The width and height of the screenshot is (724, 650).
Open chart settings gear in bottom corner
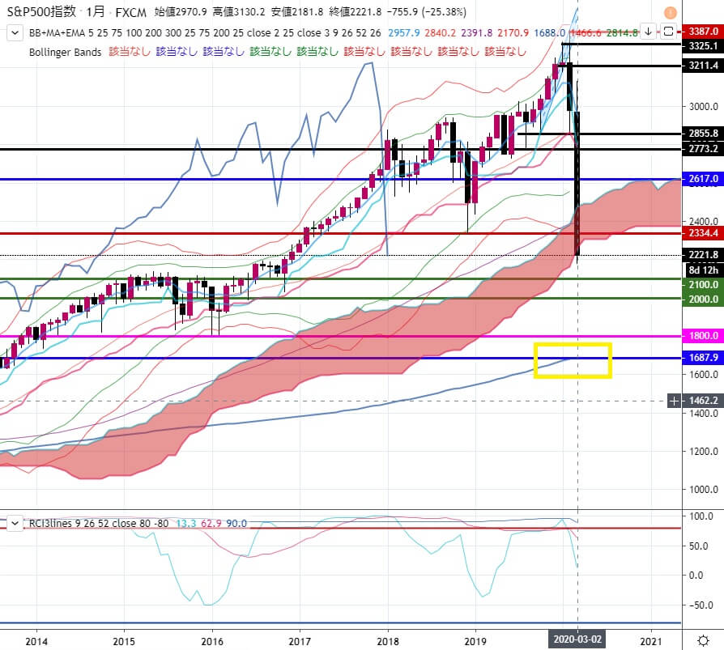[x=703, y=640]
